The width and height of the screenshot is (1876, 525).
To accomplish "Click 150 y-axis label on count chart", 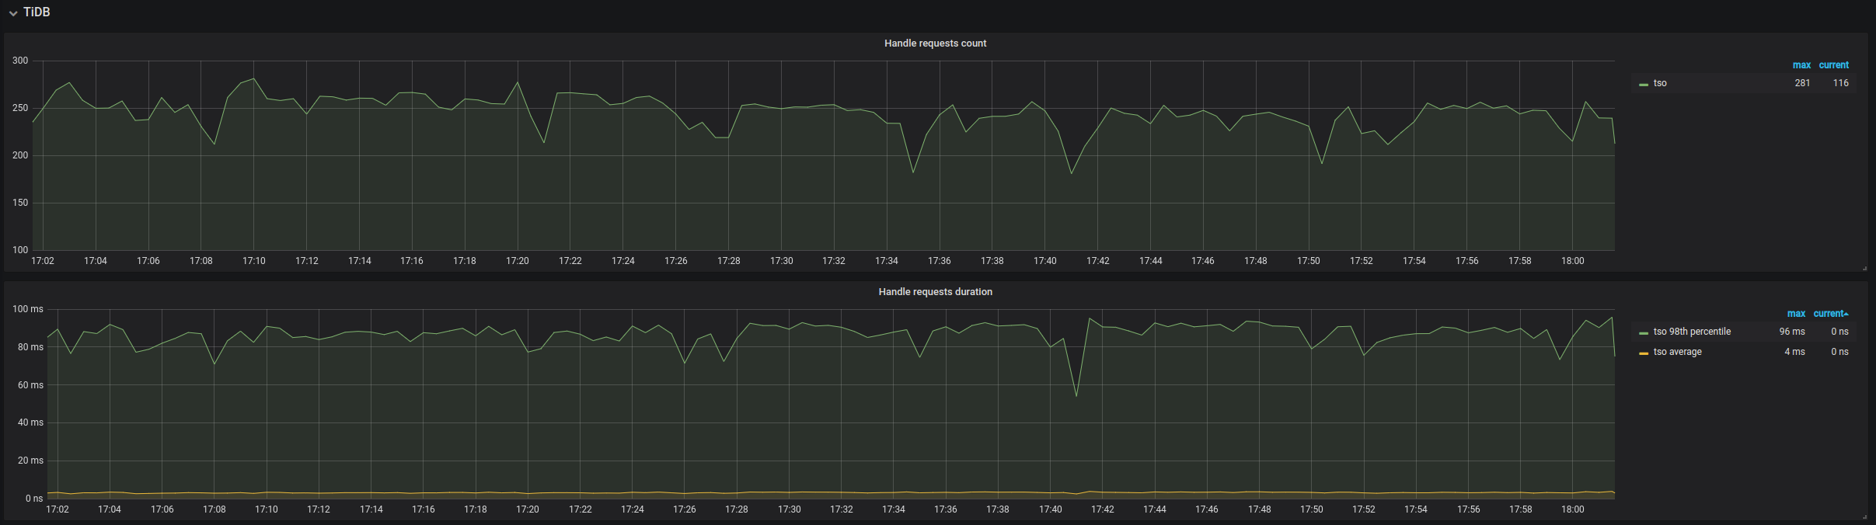I will pyautogui.click(x=20, y=203).
